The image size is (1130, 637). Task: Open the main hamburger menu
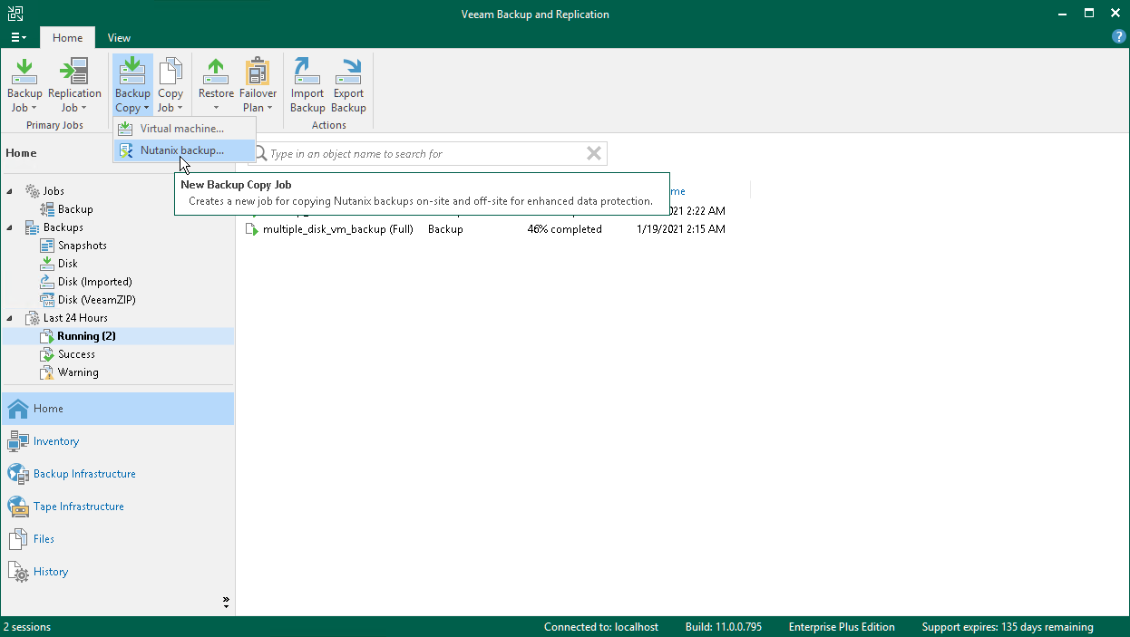[x=18, y=37]
